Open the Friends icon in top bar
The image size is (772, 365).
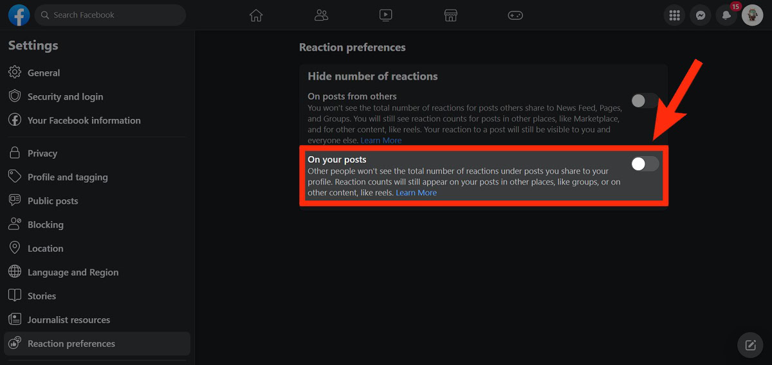click(321, 15)
